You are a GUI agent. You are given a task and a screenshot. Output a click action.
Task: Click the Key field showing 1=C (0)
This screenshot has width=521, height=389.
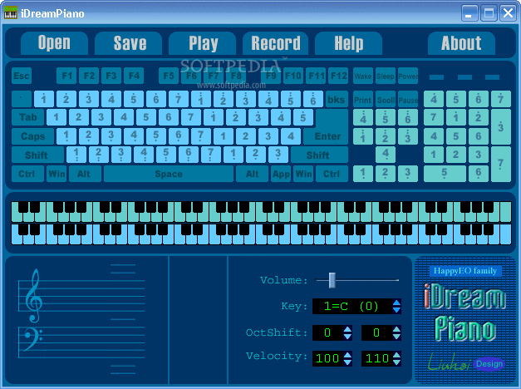tap(352, 306)
